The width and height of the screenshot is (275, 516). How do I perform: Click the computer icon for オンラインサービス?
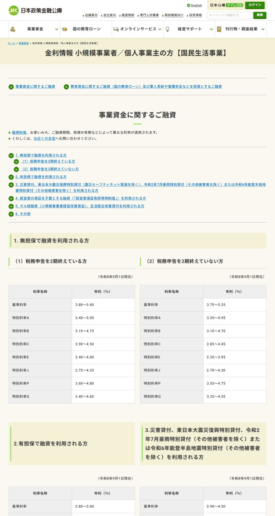(116, 29)
